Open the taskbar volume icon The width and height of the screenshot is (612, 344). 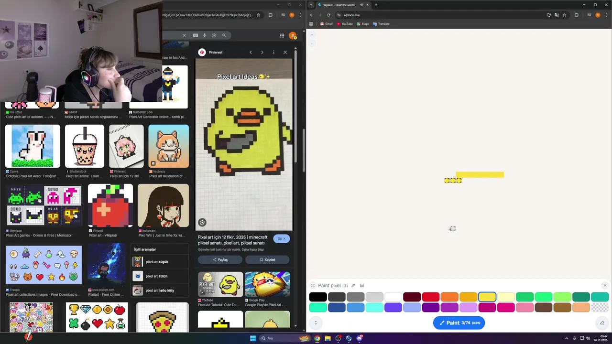pos(588,338)
